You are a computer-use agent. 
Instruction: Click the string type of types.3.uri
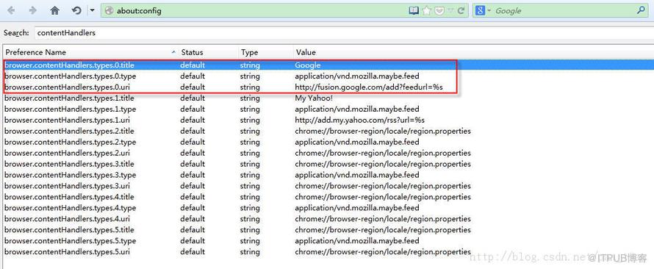tap(250, 186)
